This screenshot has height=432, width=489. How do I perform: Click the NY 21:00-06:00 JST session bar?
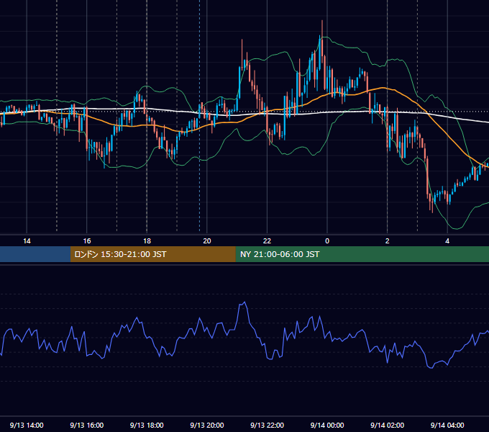tap(362, 254)
